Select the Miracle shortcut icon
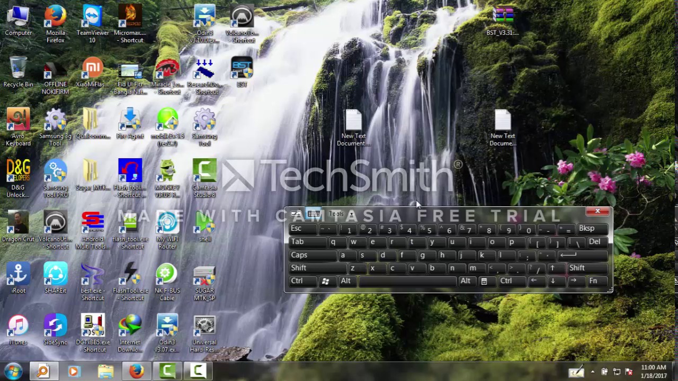Image resolution: width=678 pixels, height=381 pixels. [167, 76]
